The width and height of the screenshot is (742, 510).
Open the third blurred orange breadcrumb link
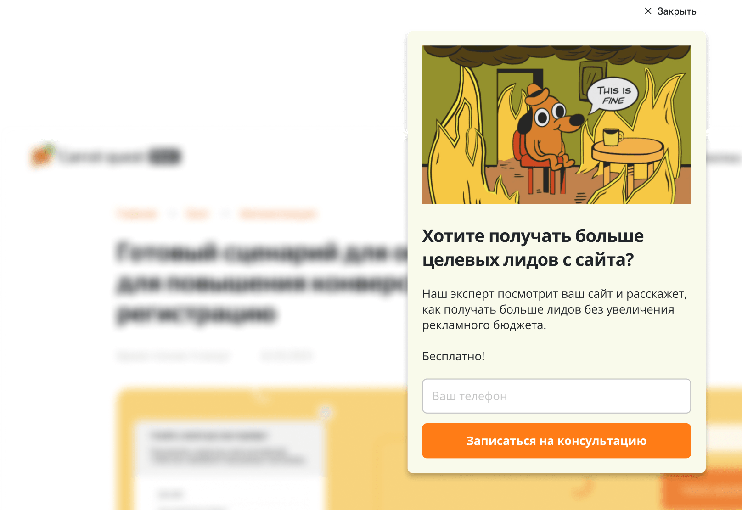278,213
